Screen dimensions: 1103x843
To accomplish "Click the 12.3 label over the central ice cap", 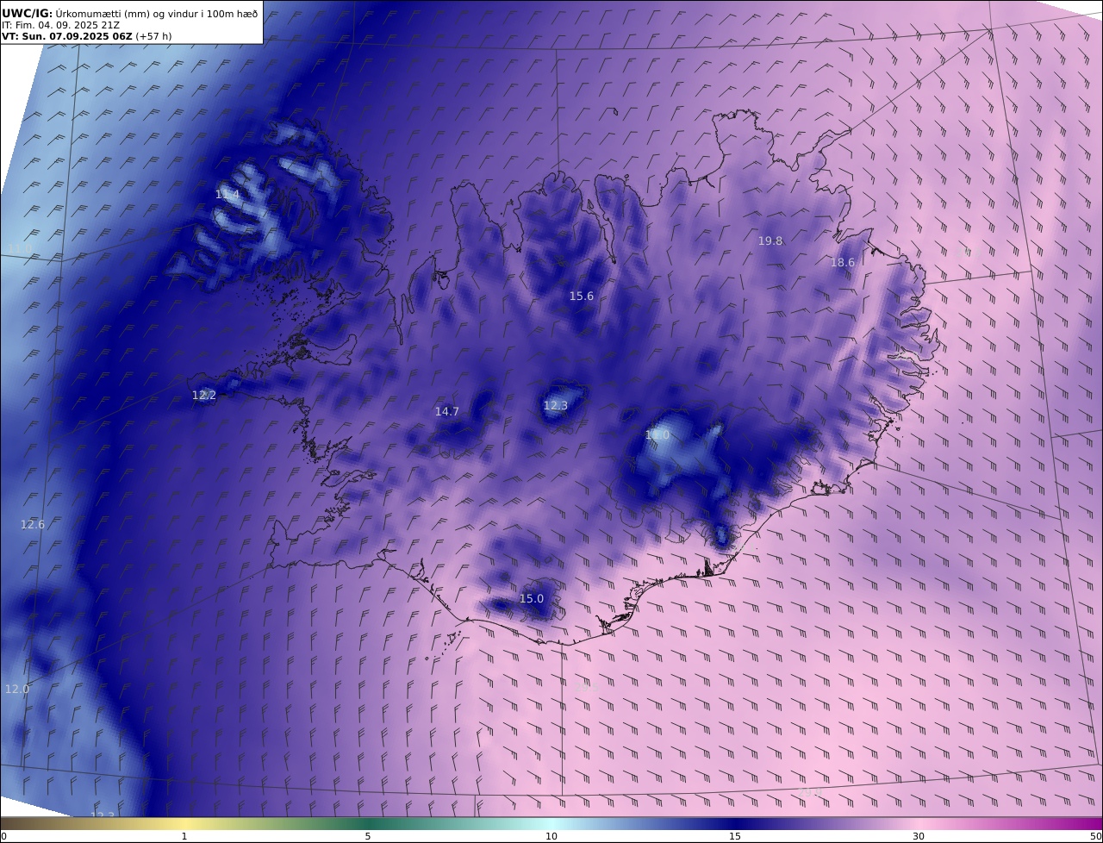I will [556, 406].
